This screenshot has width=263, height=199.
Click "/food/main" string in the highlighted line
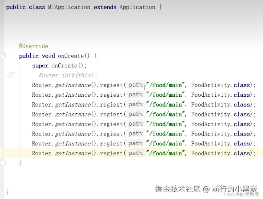point(165,153)
